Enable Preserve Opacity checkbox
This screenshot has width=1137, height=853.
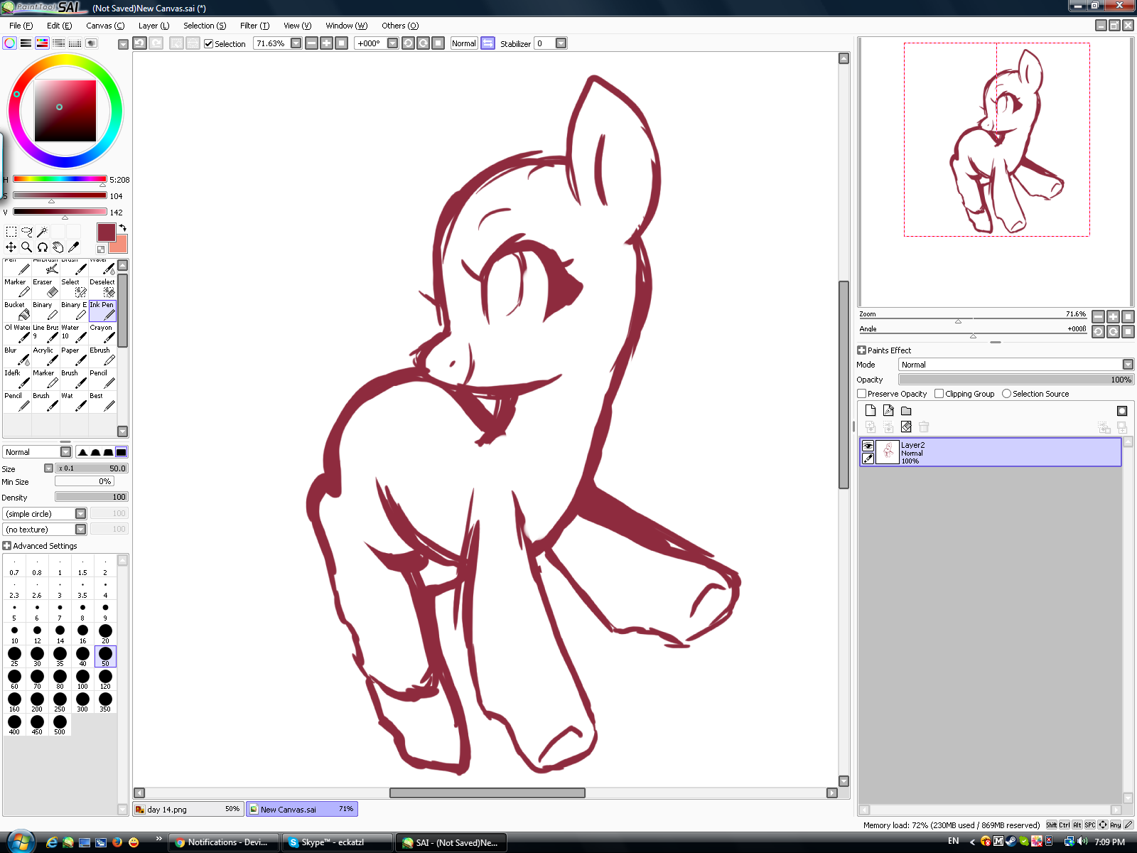(862, 394)
